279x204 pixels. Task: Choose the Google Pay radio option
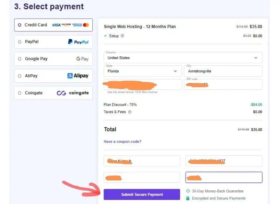20,59
